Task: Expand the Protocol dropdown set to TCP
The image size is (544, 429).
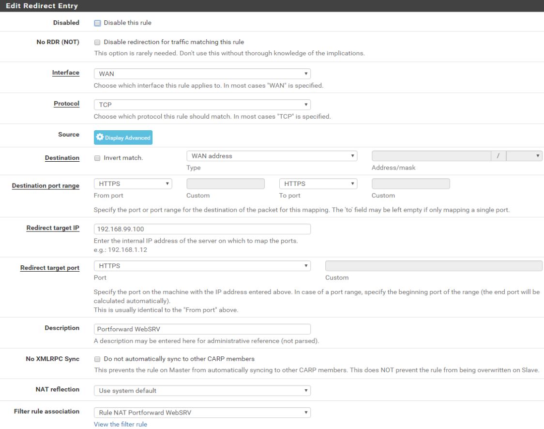Action: (202, 104)
